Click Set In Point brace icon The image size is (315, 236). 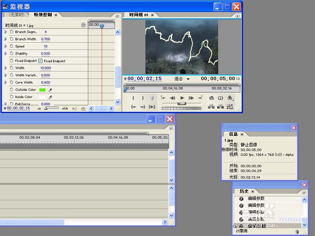133,98
